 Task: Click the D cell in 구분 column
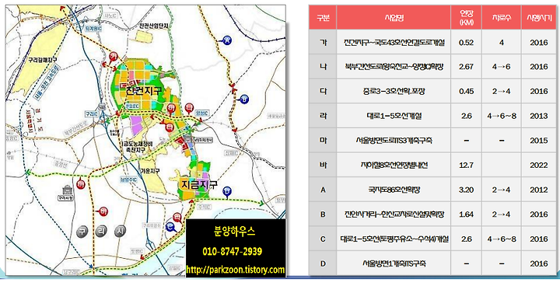coord(323,263)
